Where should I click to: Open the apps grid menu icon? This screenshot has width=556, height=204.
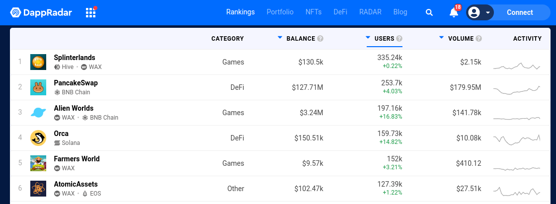point(91,12)
